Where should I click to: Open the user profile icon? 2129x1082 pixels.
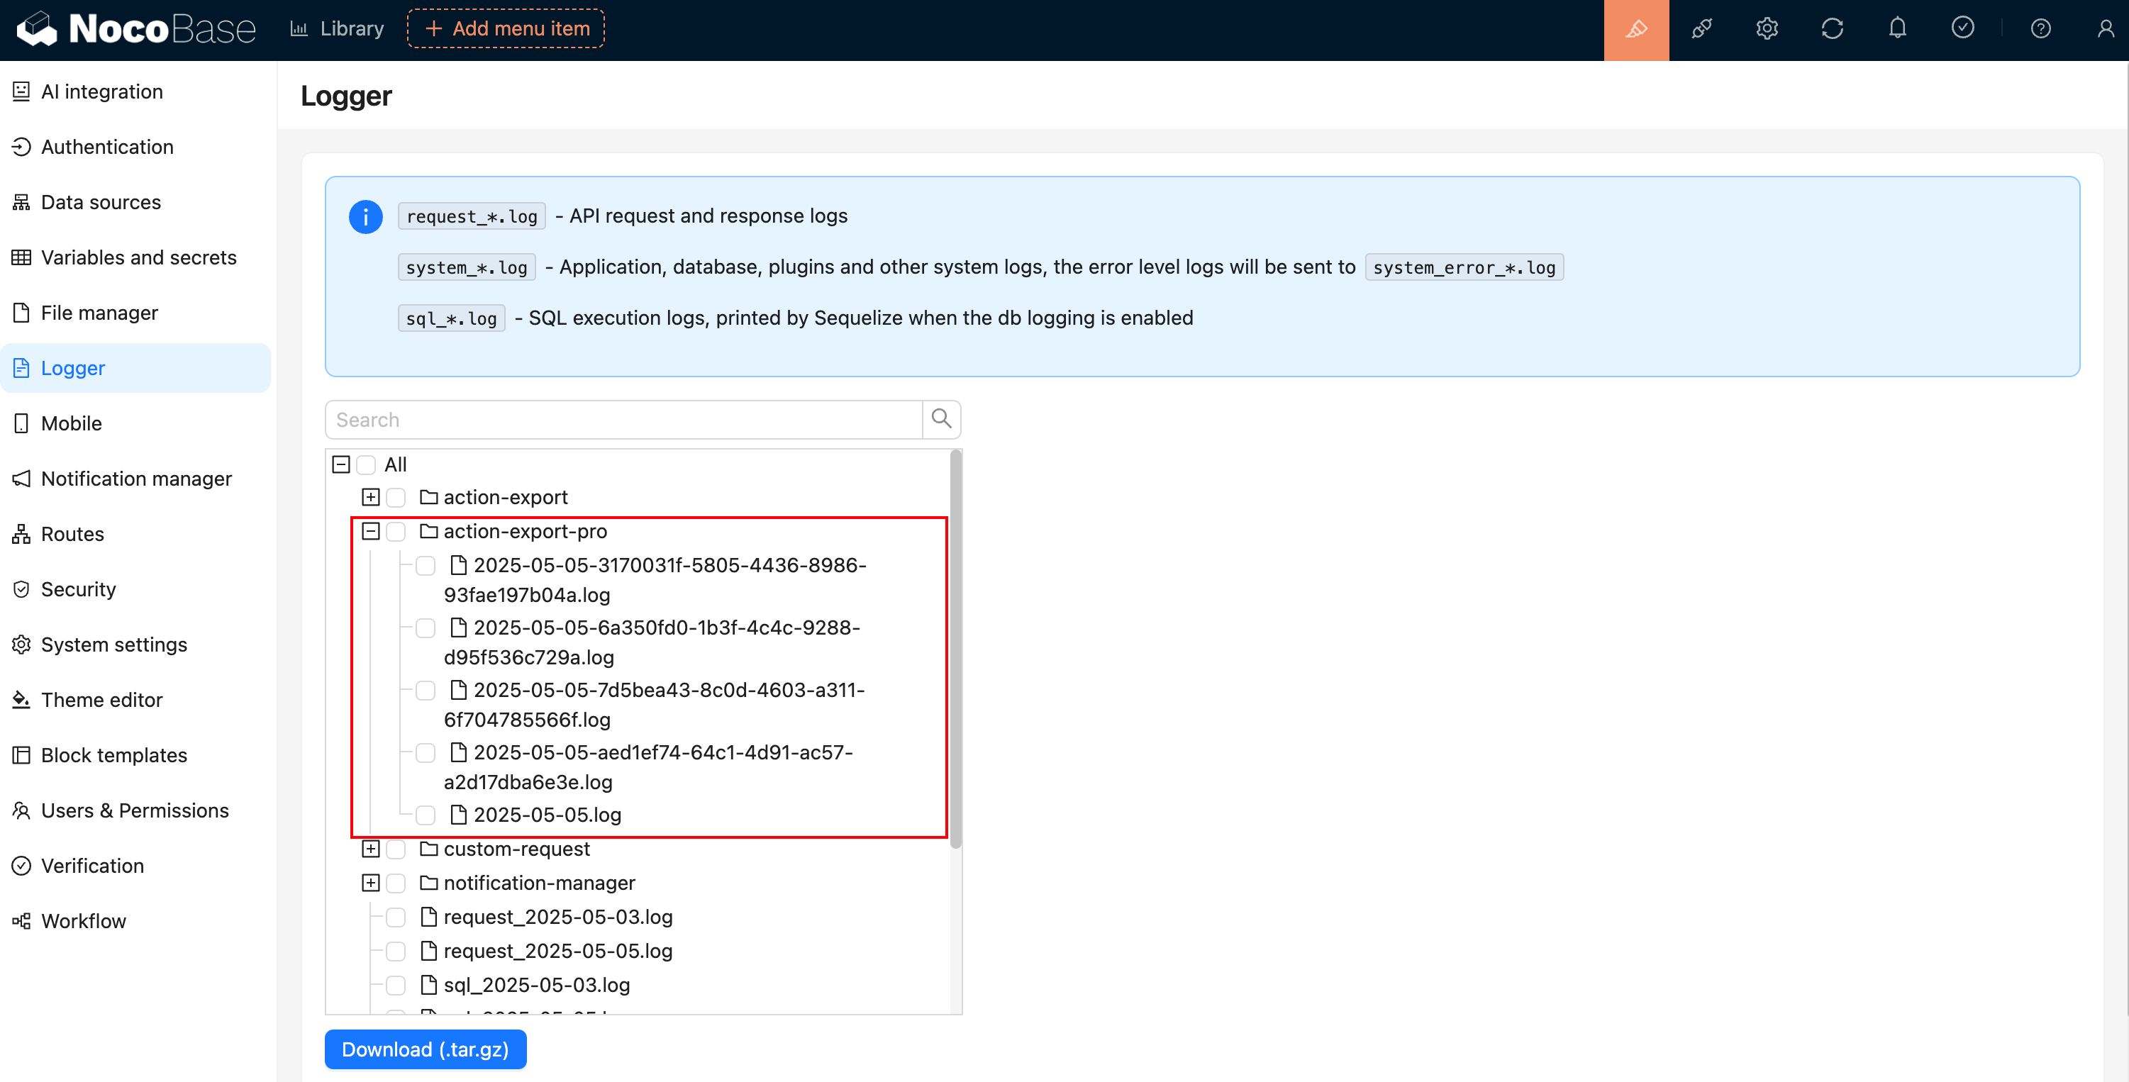click(x=2105, y=30)
